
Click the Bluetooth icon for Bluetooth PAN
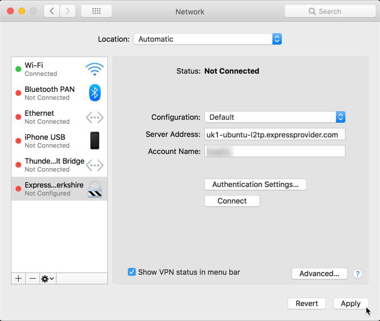pos(95,93)
